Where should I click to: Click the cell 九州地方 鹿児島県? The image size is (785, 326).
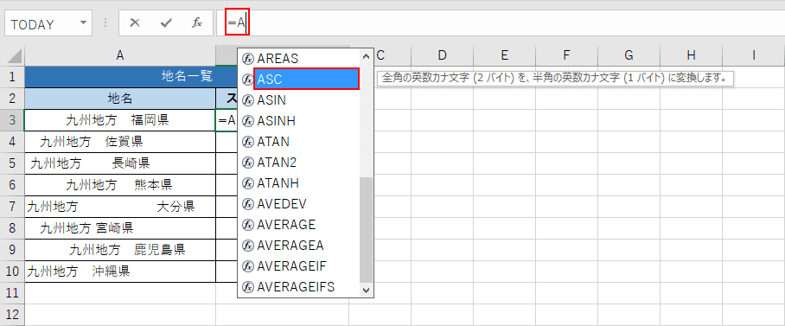click(x=120, y=250)
